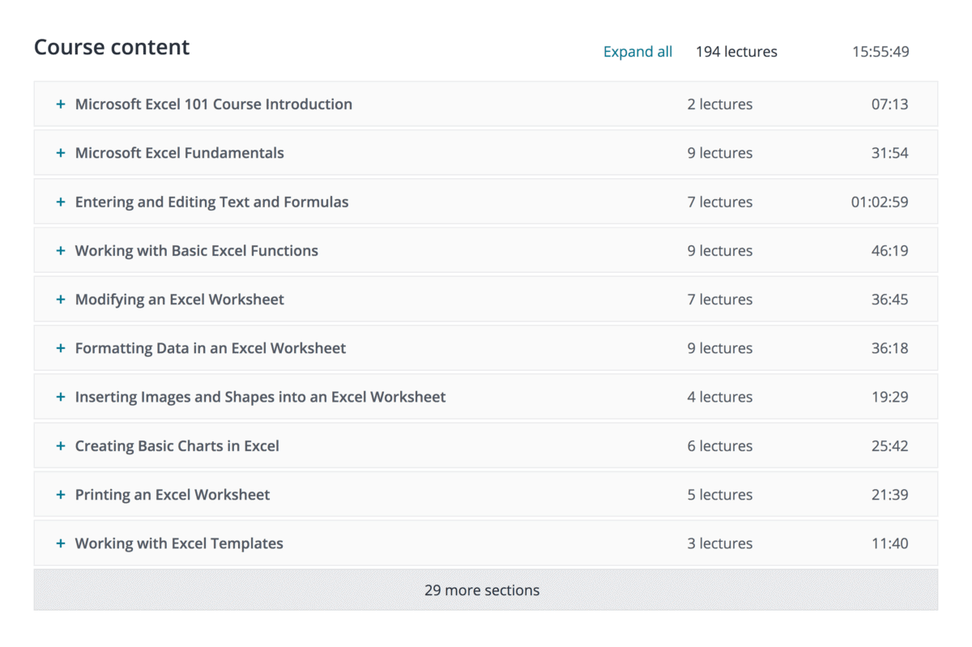Click the Course content heading
This screenshot has height=647, width=972.
(x=112, y=47)
